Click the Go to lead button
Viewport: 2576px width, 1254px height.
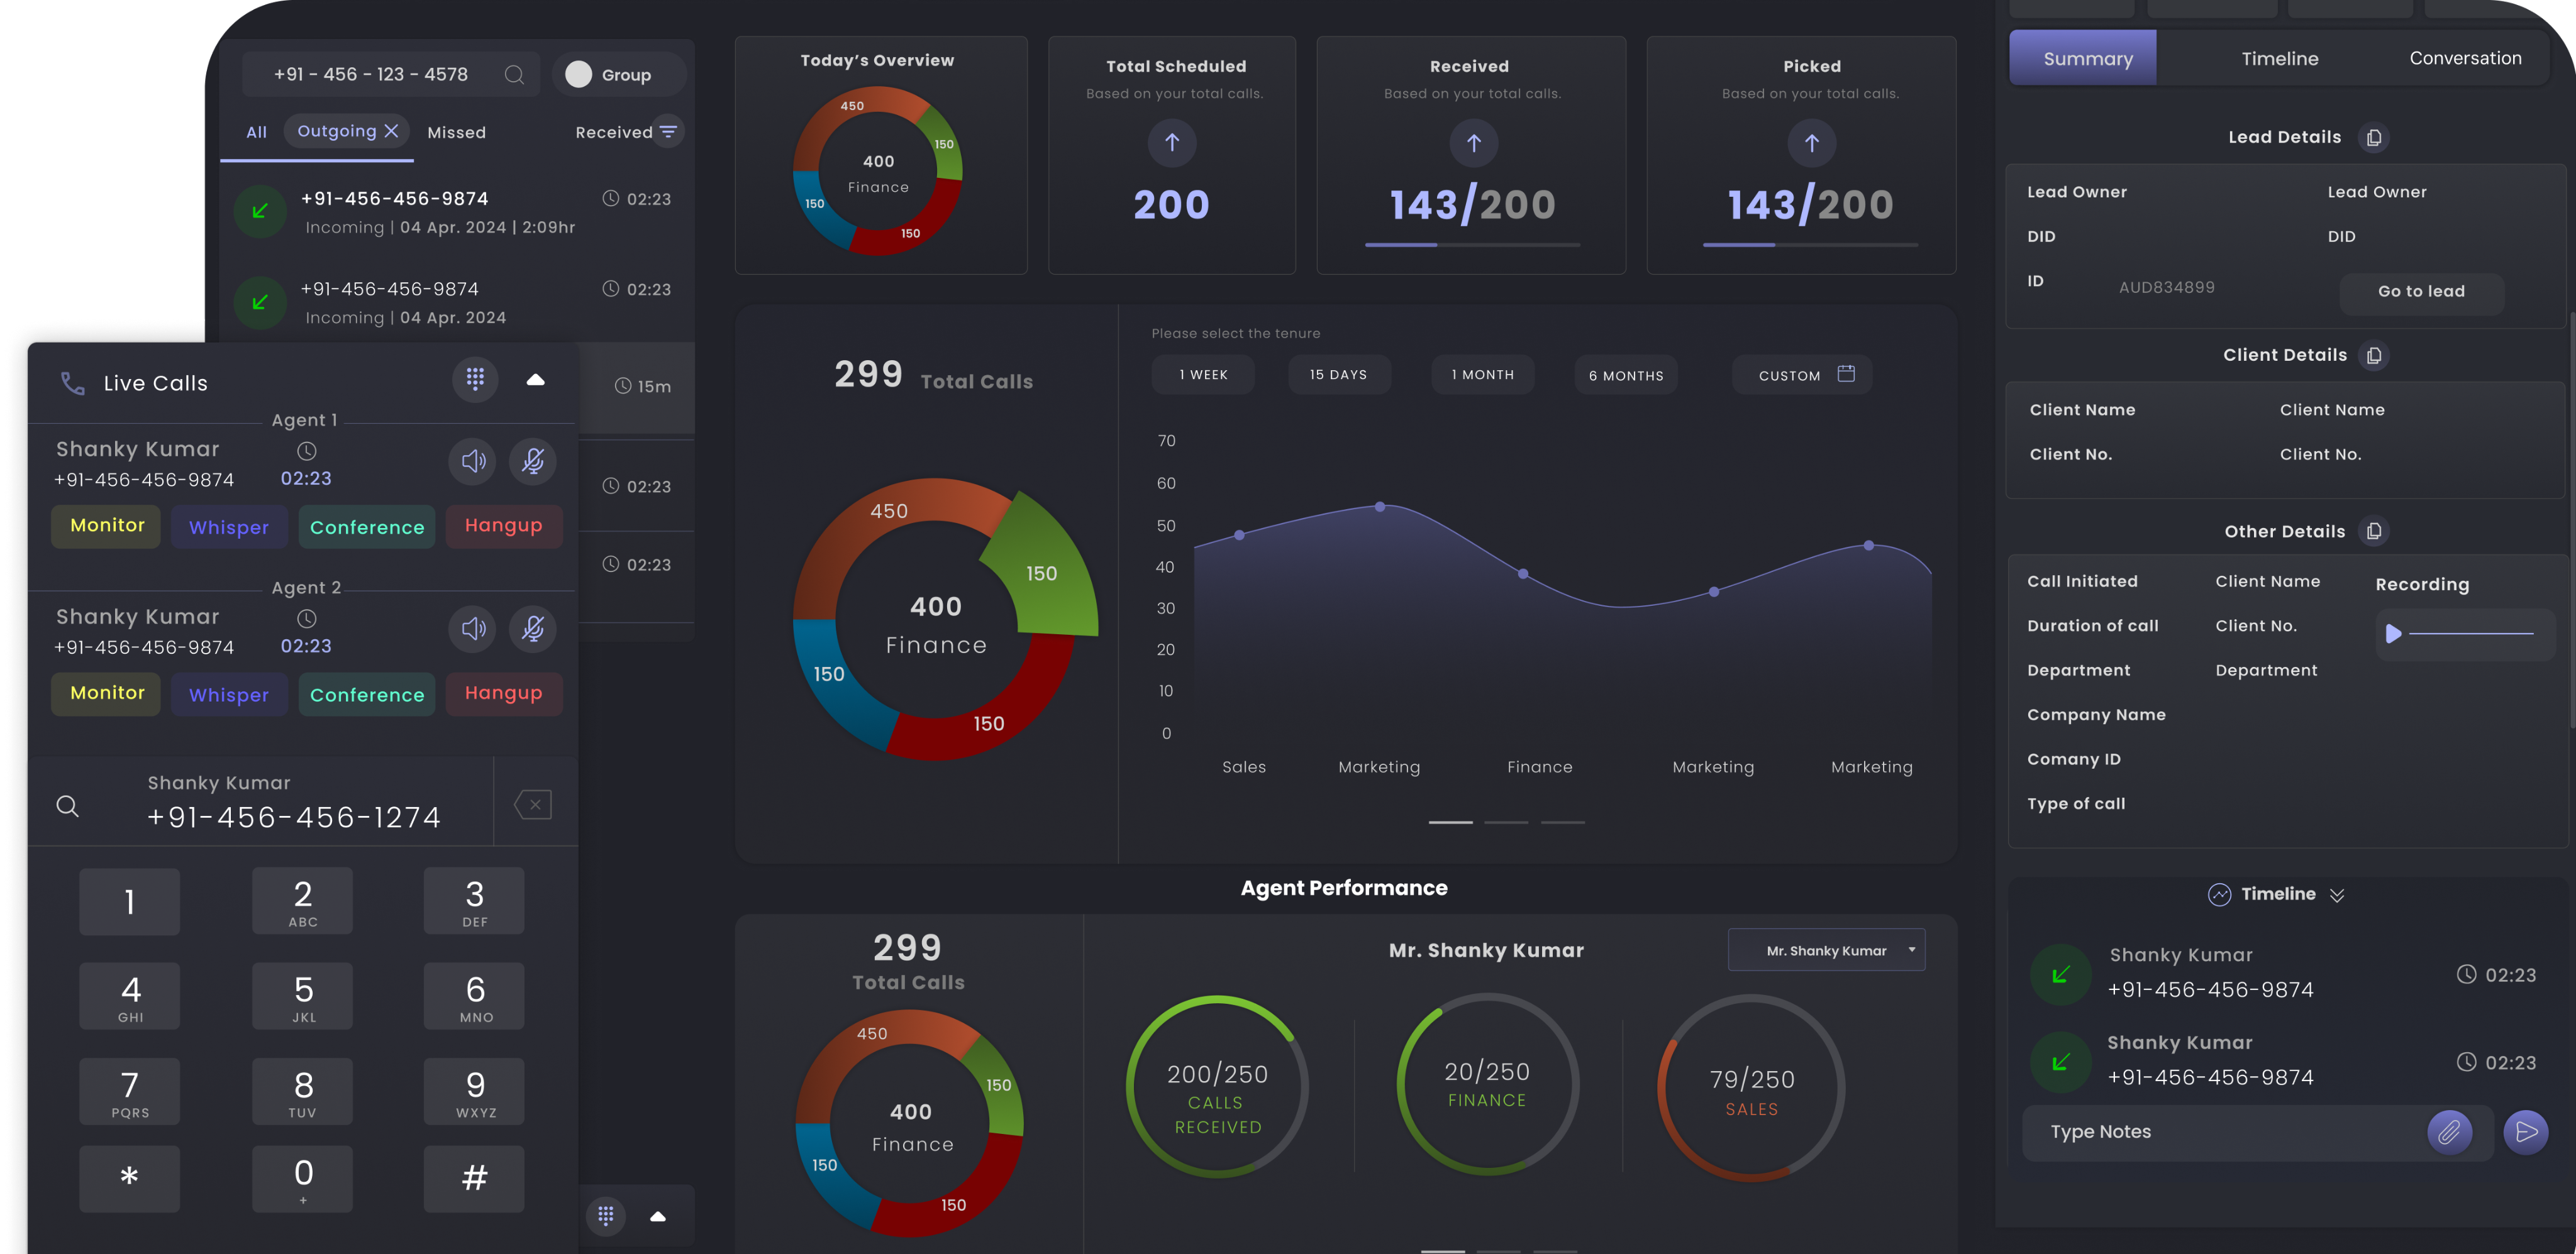2421,291
